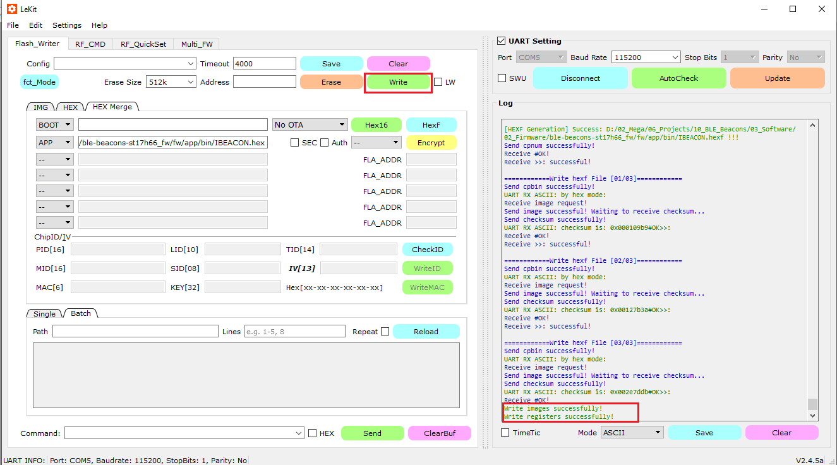
Task: Select the Flash_Writer tab
Action: click(37, 44)
